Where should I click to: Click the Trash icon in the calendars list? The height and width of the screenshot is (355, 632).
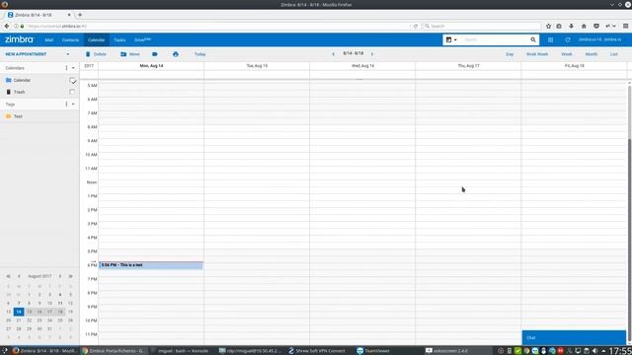(x=9, y=92)
